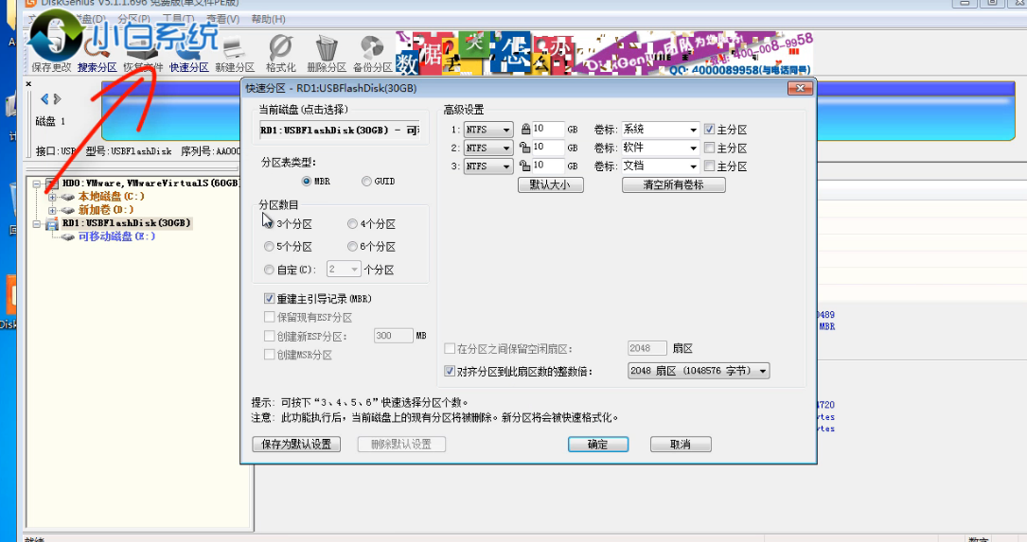The height and width of the screenshot is (542, 1027).
Task: Go to previous disk with left blue arrow
Action: 44,98
